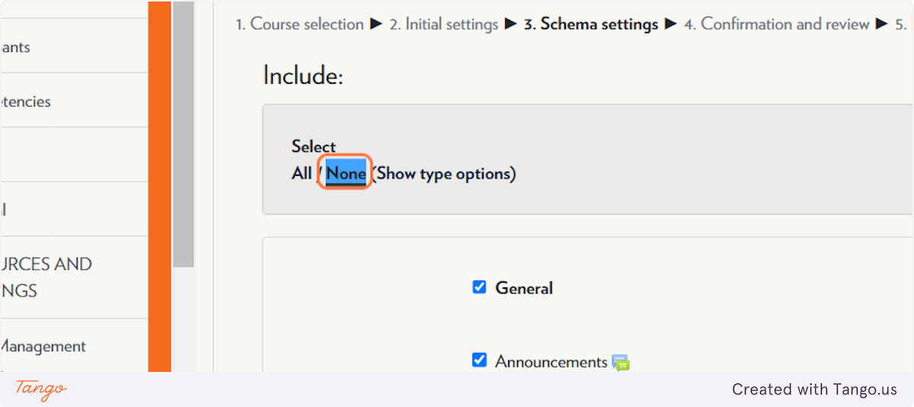Viewport: 914px width, 407px height.
Task: Select All items link
Action: pyautogui.click(x=302, y=174)
